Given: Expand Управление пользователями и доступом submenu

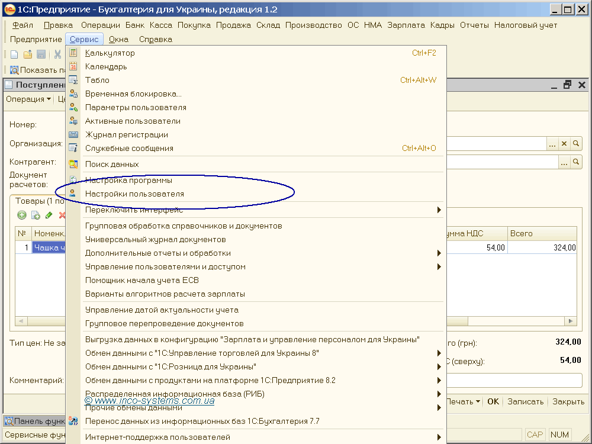Looking at the screenshot, I should coord(256,266).
